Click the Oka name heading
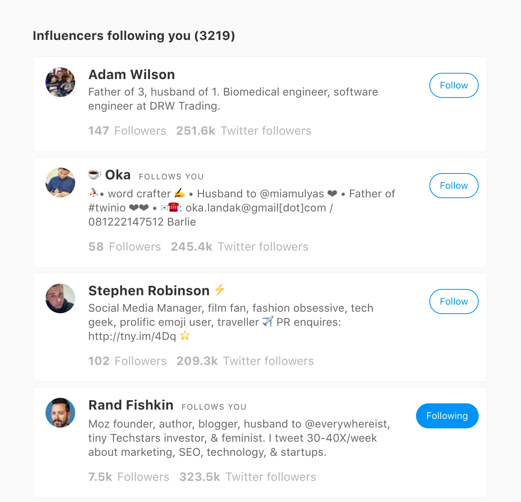The width and height of the screenshot is (521, 502). [x=118, y=175]
